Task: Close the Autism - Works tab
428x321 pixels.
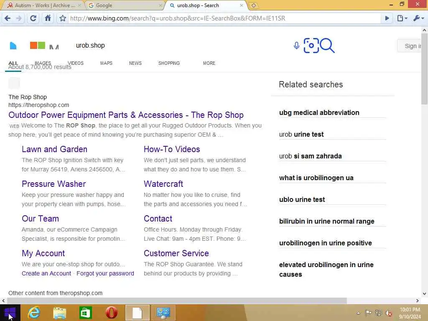Action: [x=79, y=5]
